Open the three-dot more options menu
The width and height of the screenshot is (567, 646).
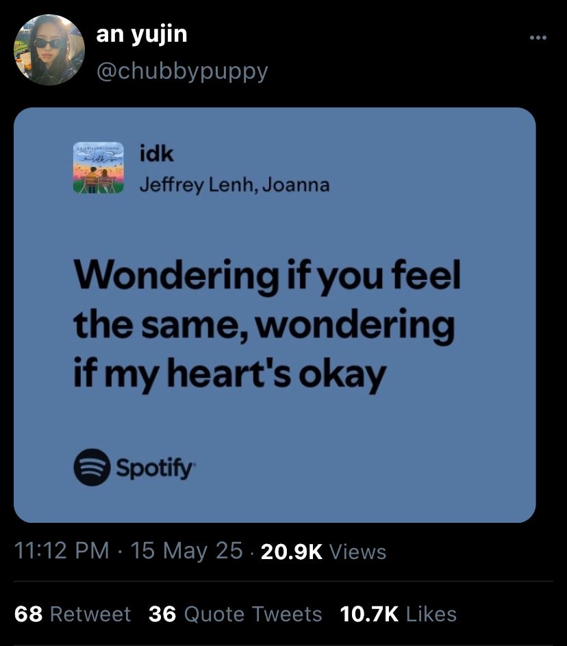point(538,38)
